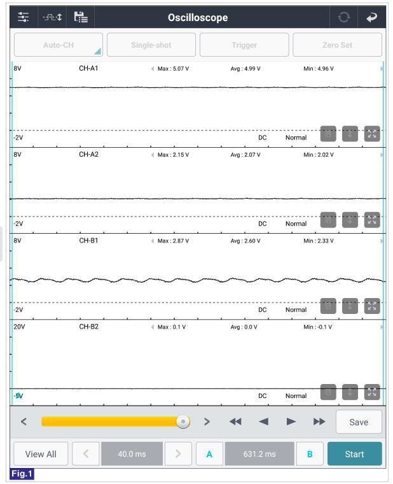Click the Trigger button

(x=244, y=45)
